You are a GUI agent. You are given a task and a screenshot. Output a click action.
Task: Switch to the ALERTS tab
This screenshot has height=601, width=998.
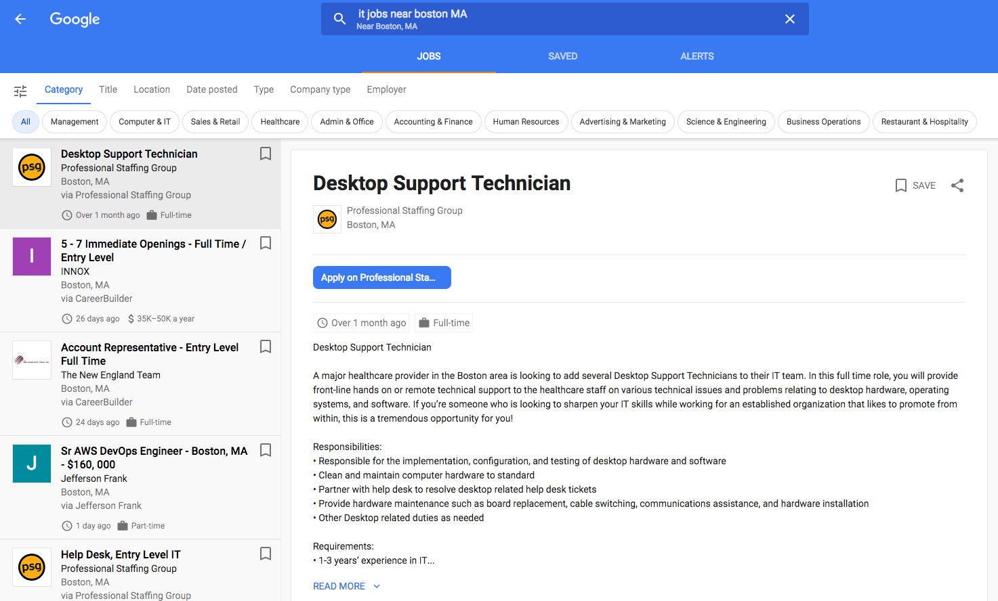pyautogui.click(x=696, y=56)
